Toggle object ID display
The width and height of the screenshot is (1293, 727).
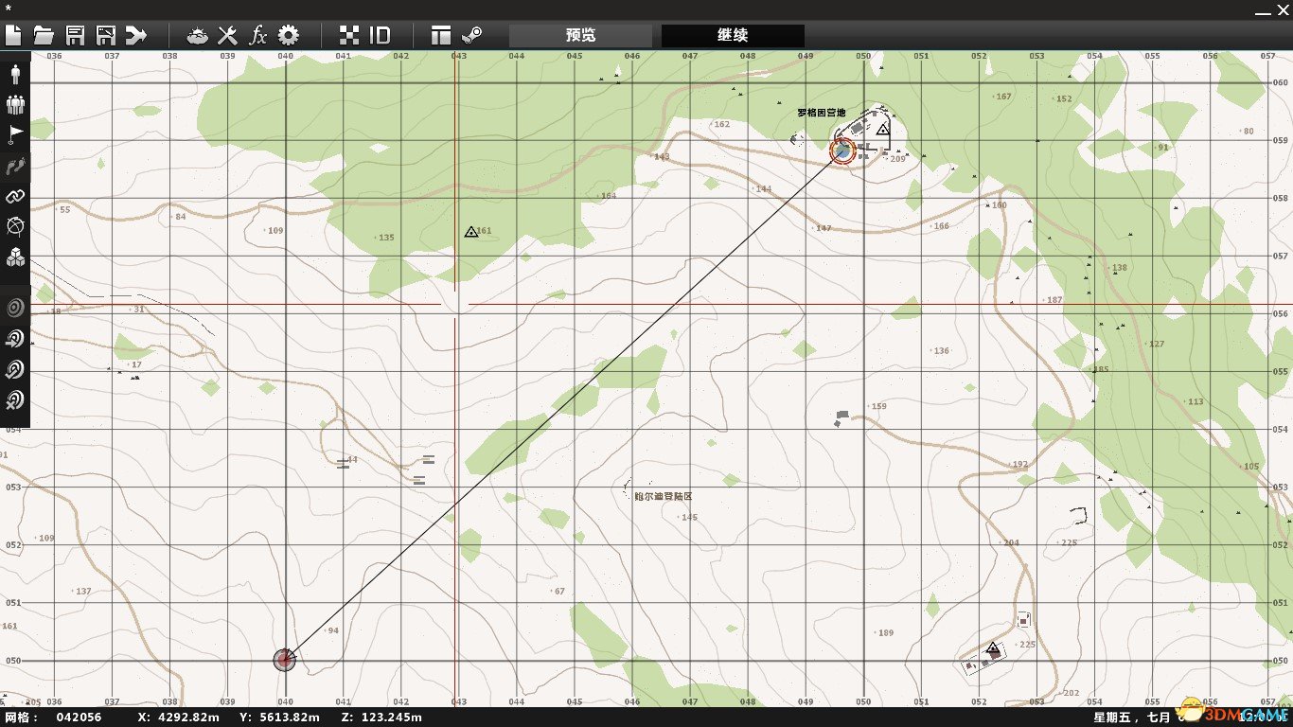[x=380, y=36]
